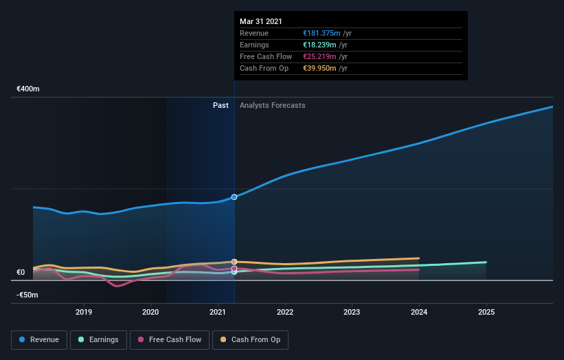Click the 2022 x-axis label
Image resolution: width=564 pixels, height=360 pixels.
tap(285, 312)
